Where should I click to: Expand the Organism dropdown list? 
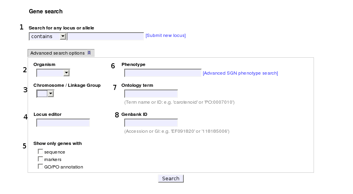[53, 73]
